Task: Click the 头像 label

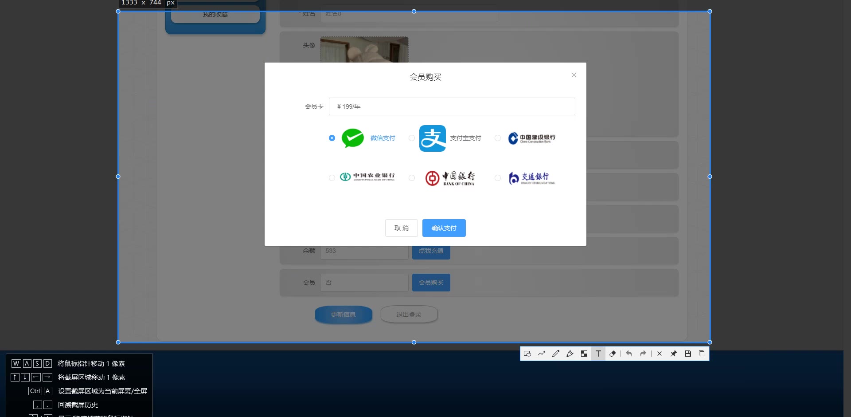Action: [309, 45]
